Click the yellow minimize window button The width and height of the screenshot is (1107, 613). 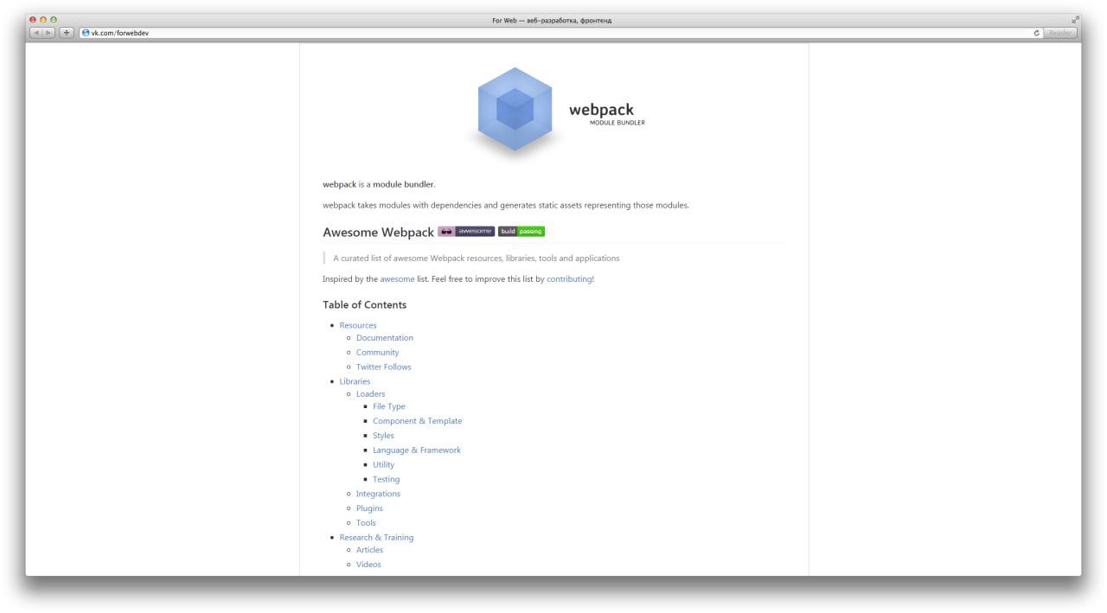click(x=43, y=20)
